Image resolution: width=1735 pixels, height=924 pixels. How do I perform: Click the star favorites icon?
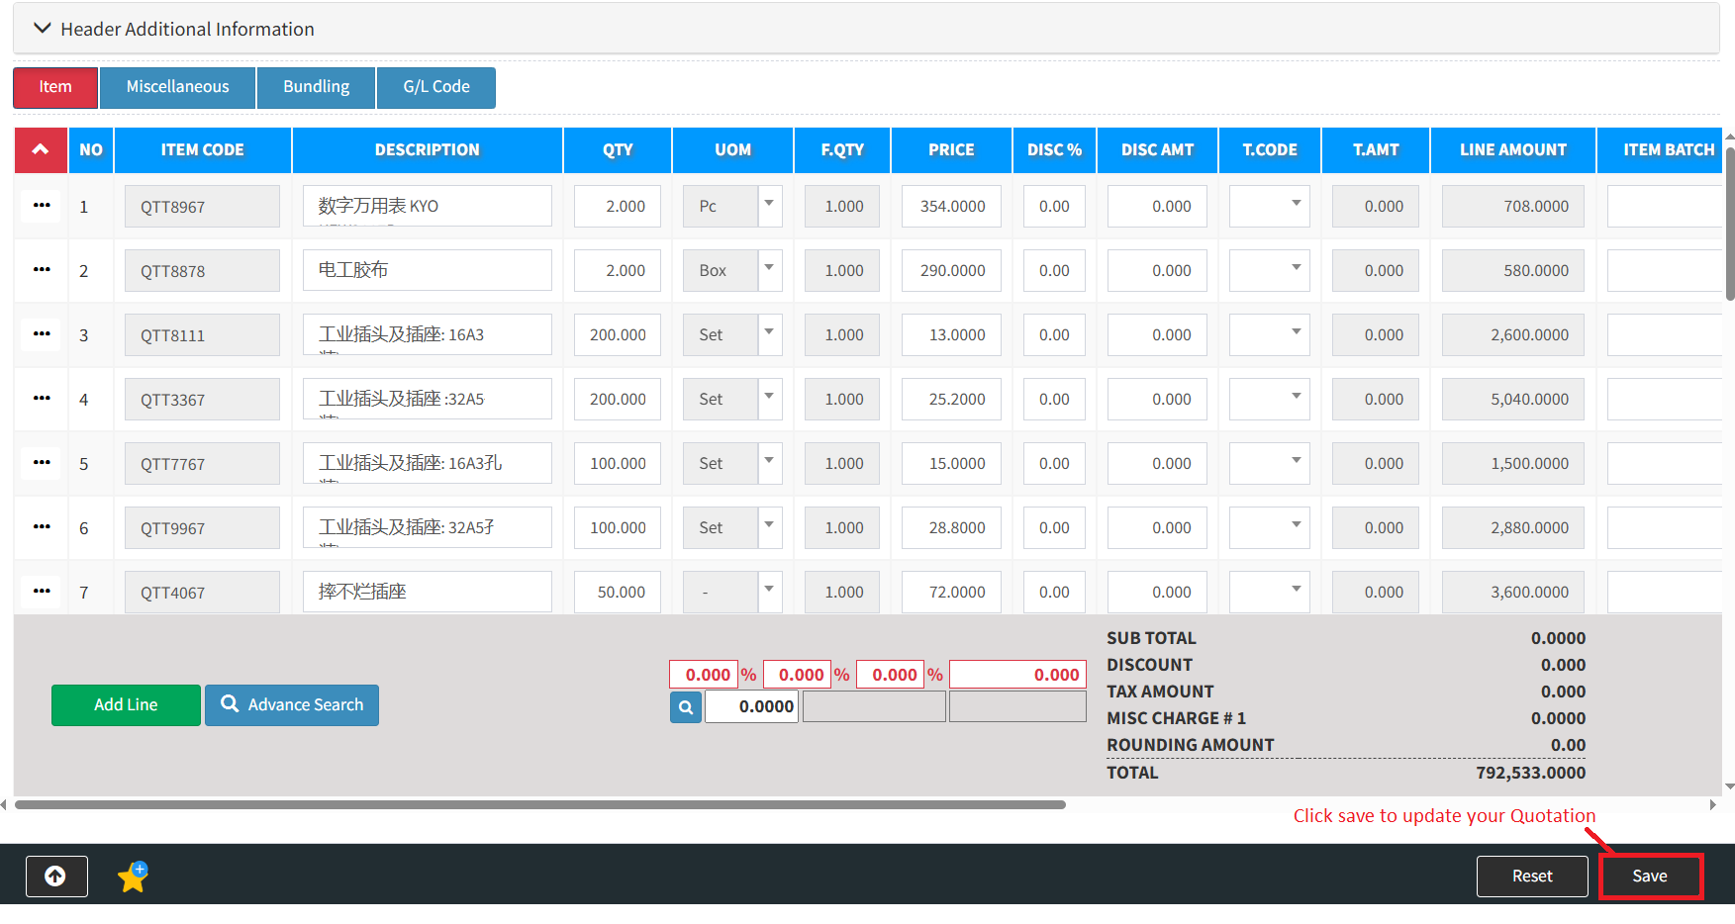[133, 876]
